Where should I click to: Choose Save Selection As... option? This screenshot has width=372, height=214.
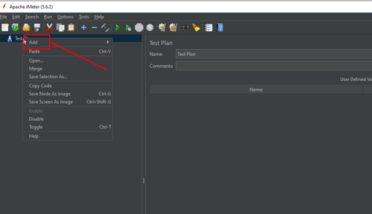tap(67, 77)
